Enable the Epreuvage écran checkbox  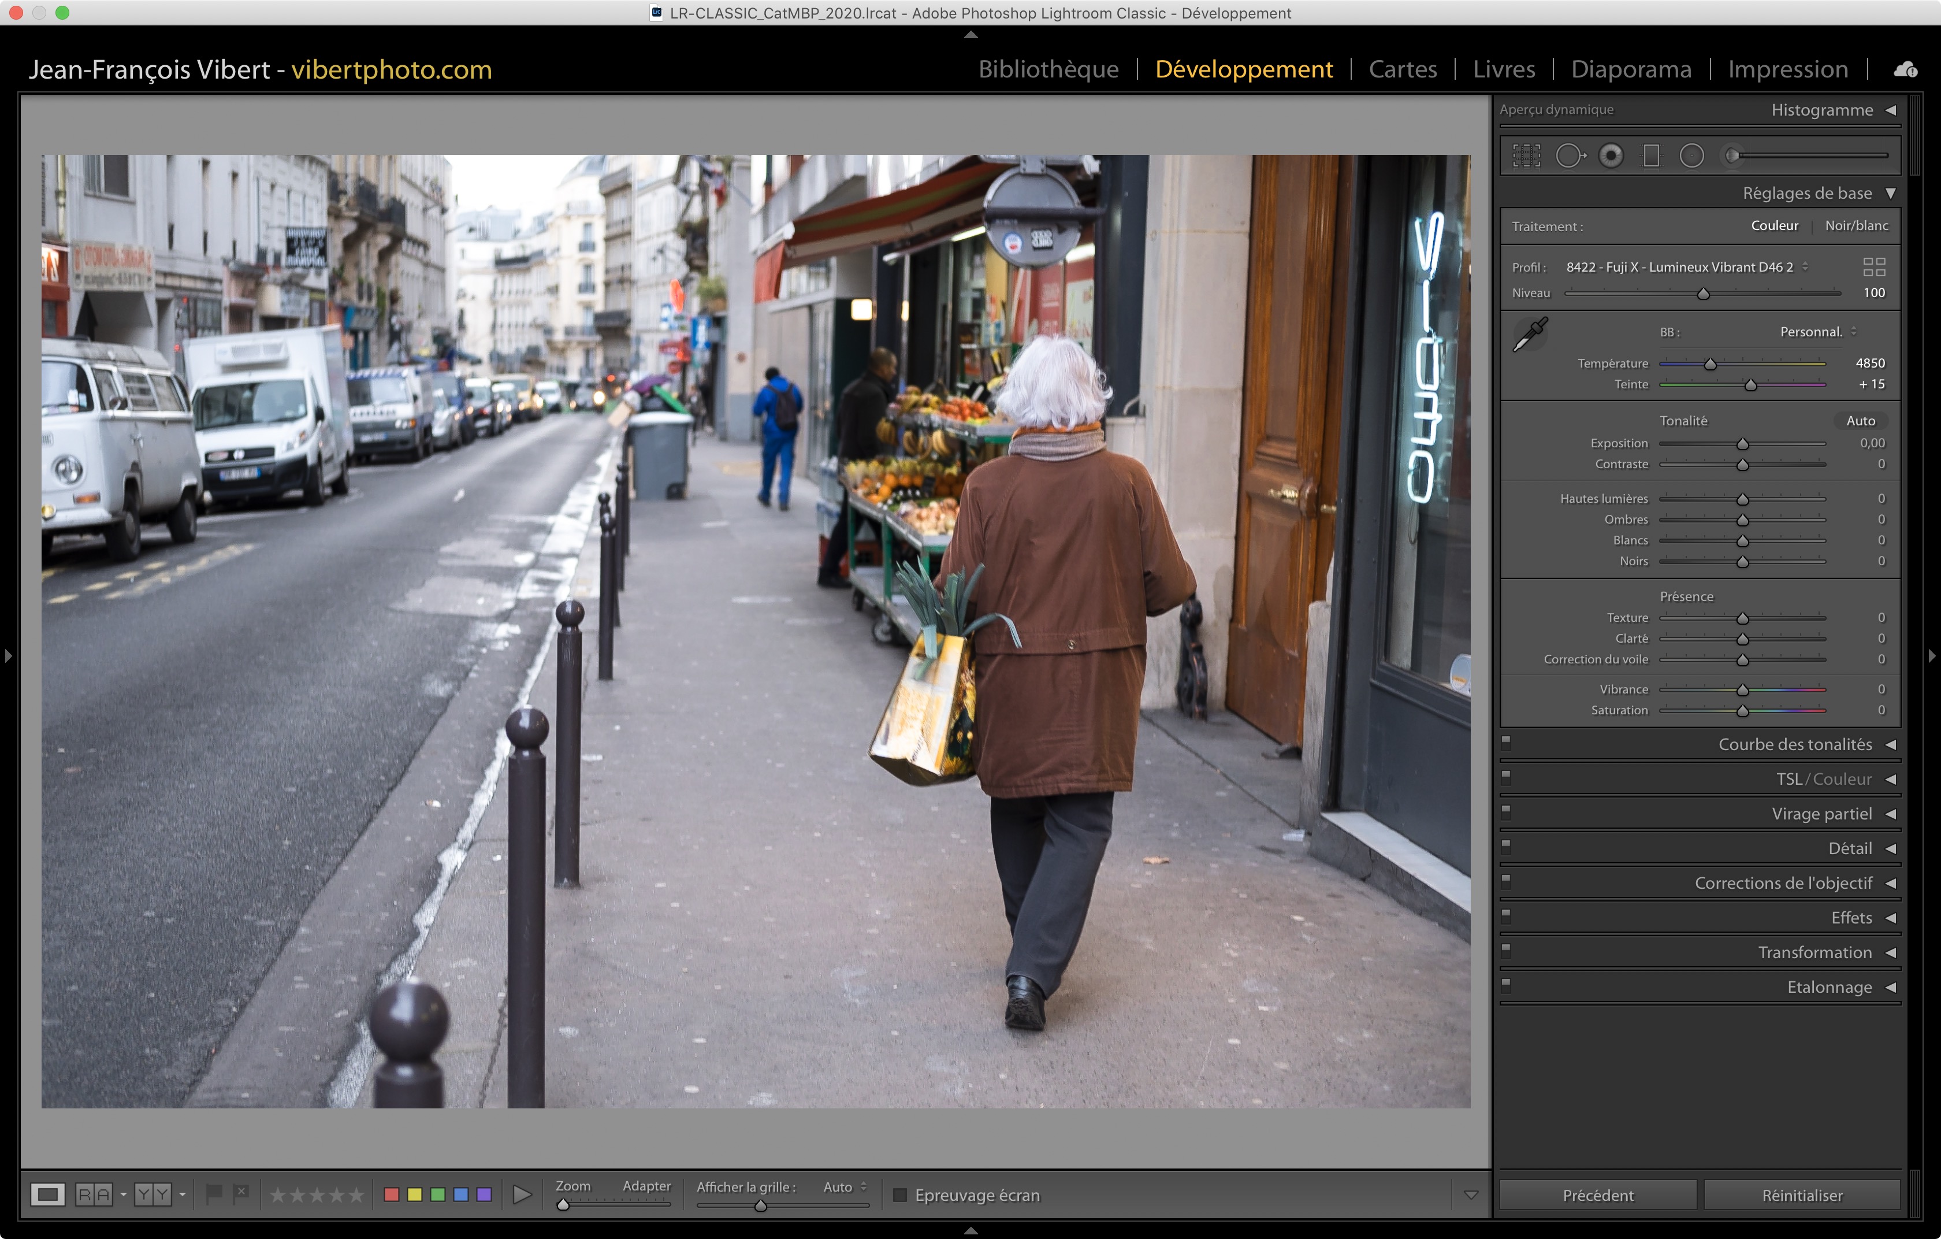tap(901, 1195)
